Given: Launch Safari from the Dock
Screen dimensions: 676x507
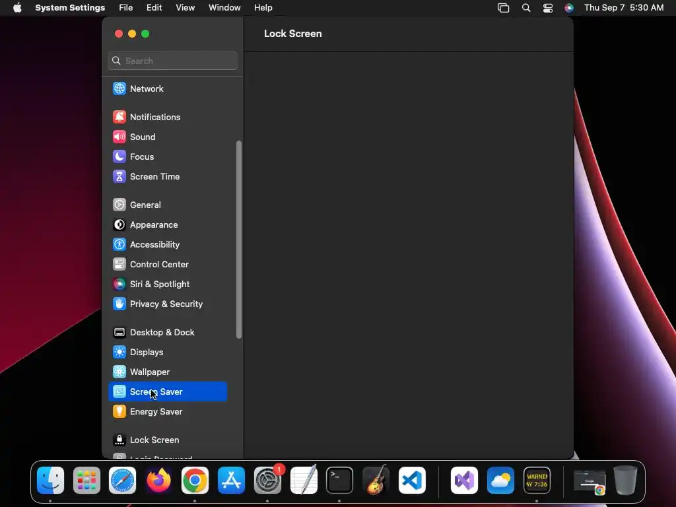Looking at the screenshot, I should 122,481.
